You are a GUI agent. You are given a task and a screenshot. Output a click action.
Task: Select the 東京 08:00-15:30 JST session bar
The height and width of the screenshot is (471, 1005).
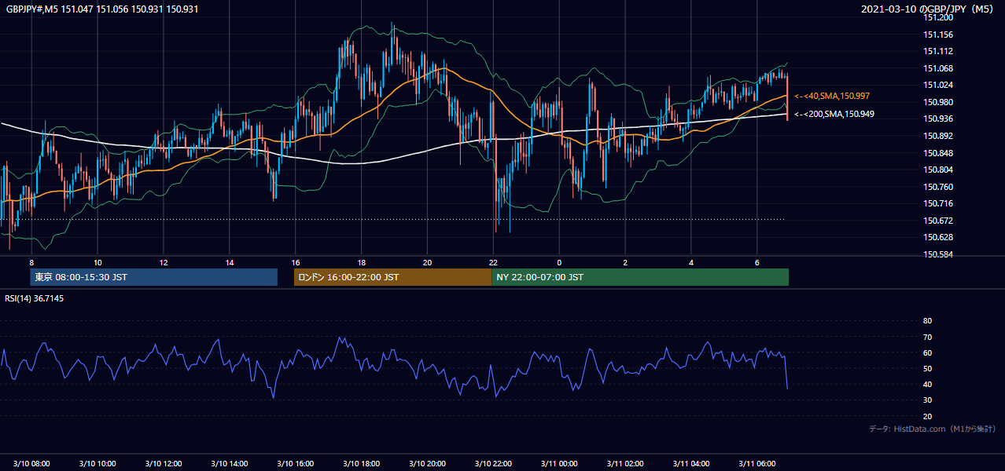pyautogui.click(x=154, y=277)
